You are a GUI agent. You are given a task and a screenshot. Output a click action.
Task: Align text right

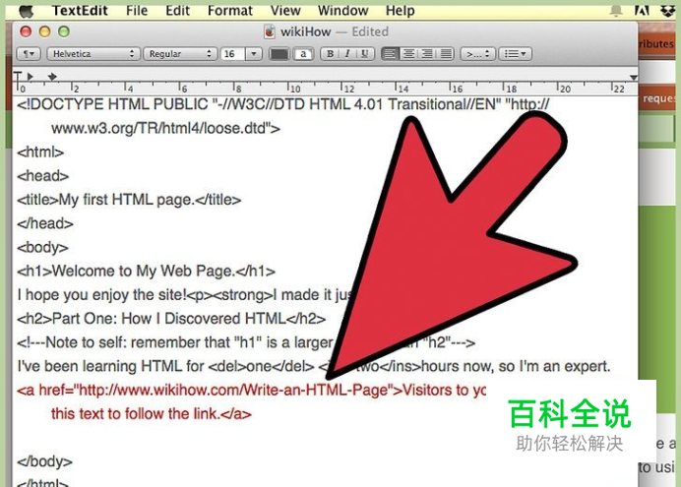click(427, 54)
